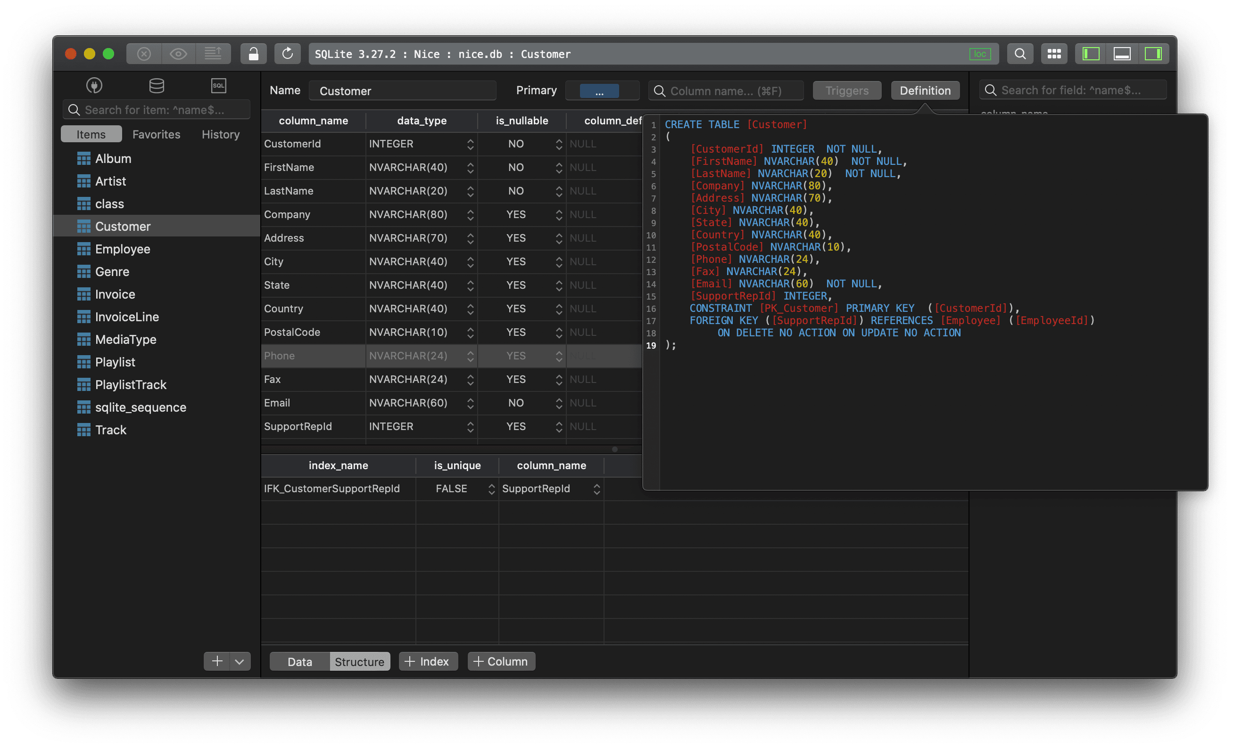This screenshot has height=748, width=1242.
Task: Click the add Column button
Action: tap(501, 661)
